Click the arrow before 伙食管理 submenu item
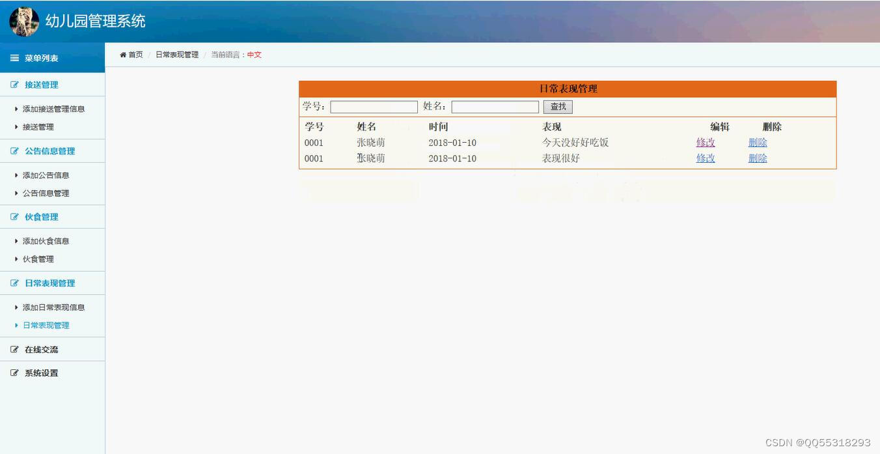880x454 pixels. click(16, 259)
